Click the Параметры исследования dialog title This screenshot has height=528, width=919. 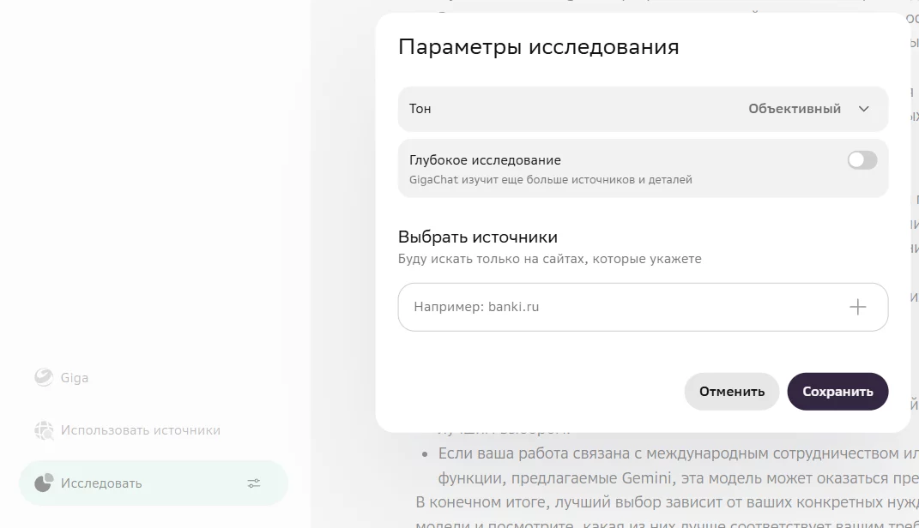click(x=538, y=47)
